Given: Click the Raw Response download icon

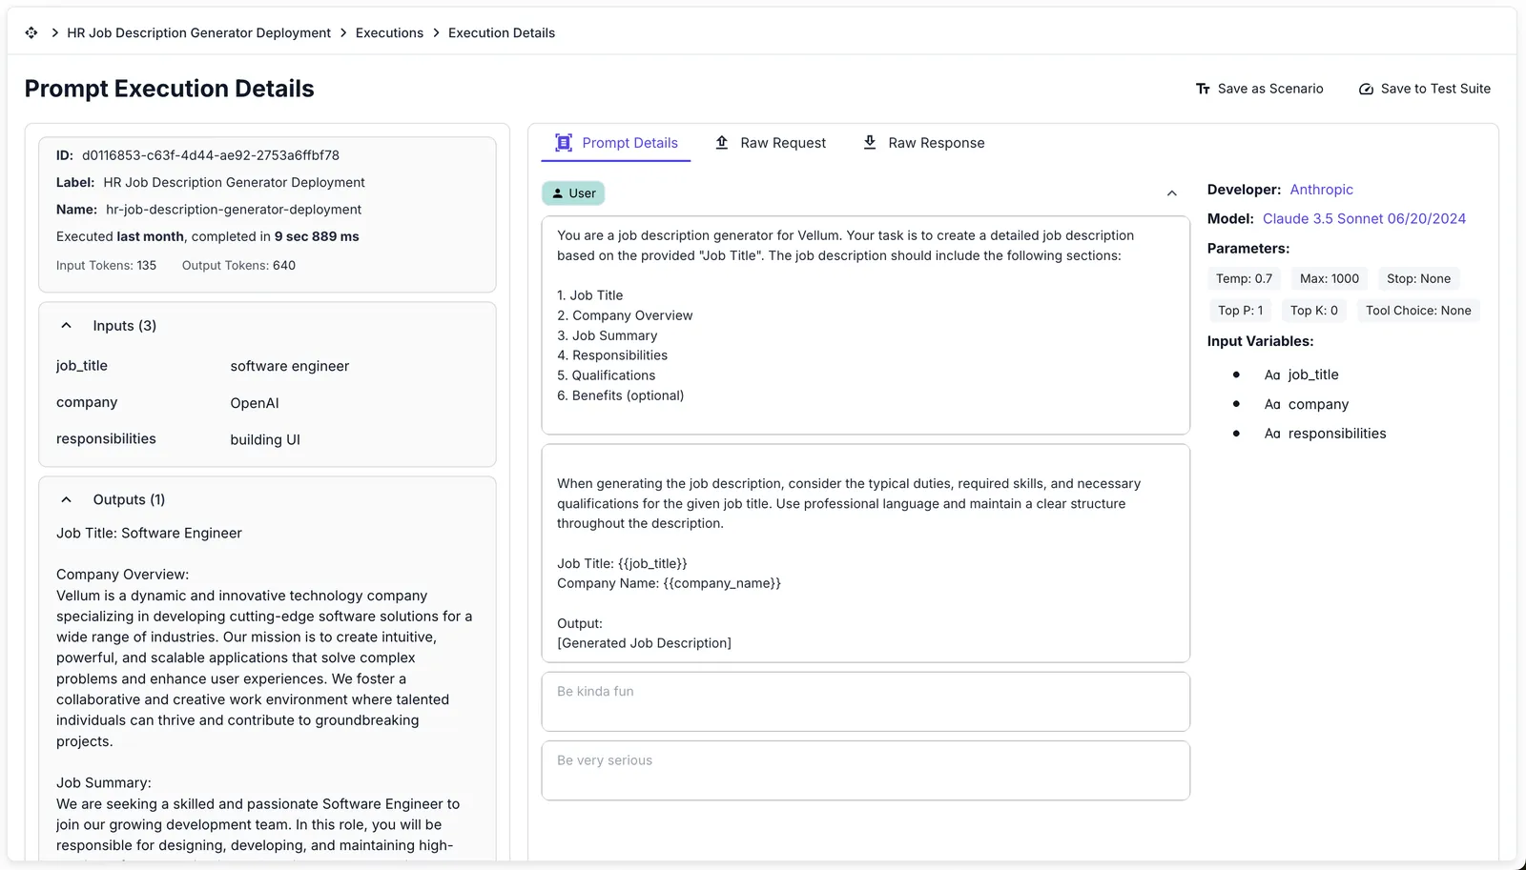Looking at the screenshot, I should [870, 143].
